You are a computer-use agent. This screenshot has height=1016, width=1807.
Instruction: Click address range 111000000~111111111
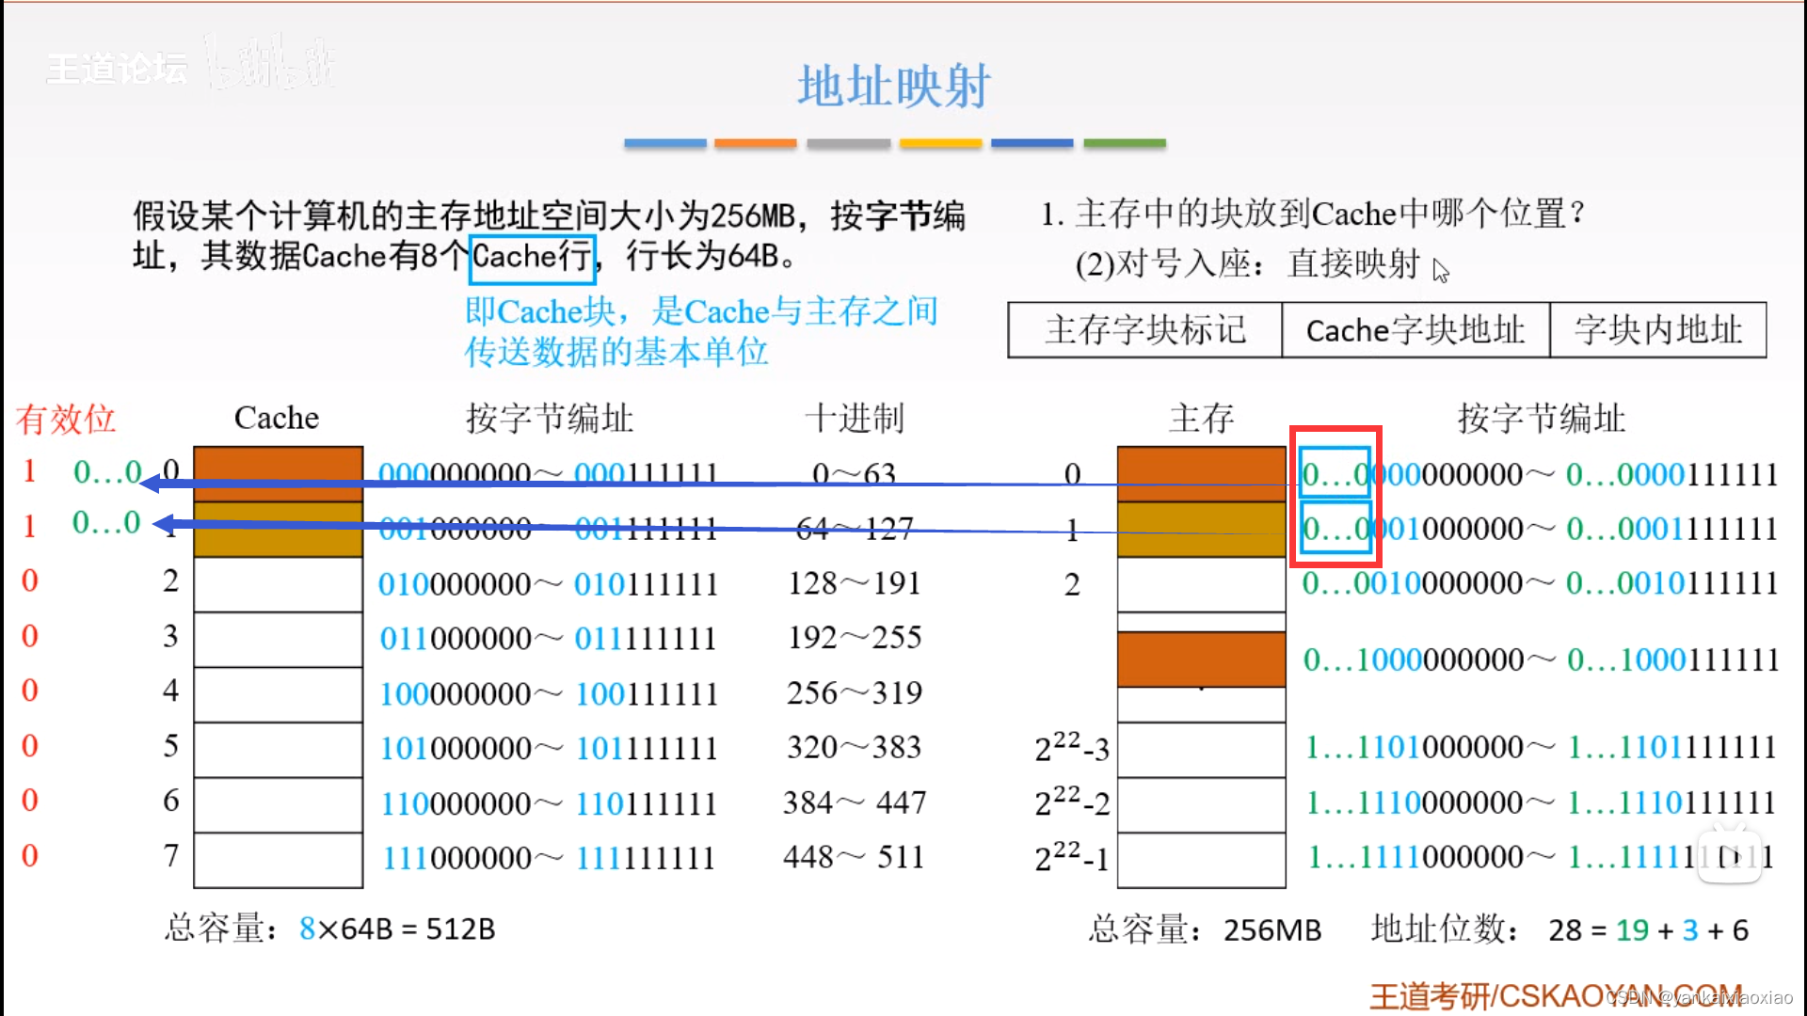(x=548, y=858)
